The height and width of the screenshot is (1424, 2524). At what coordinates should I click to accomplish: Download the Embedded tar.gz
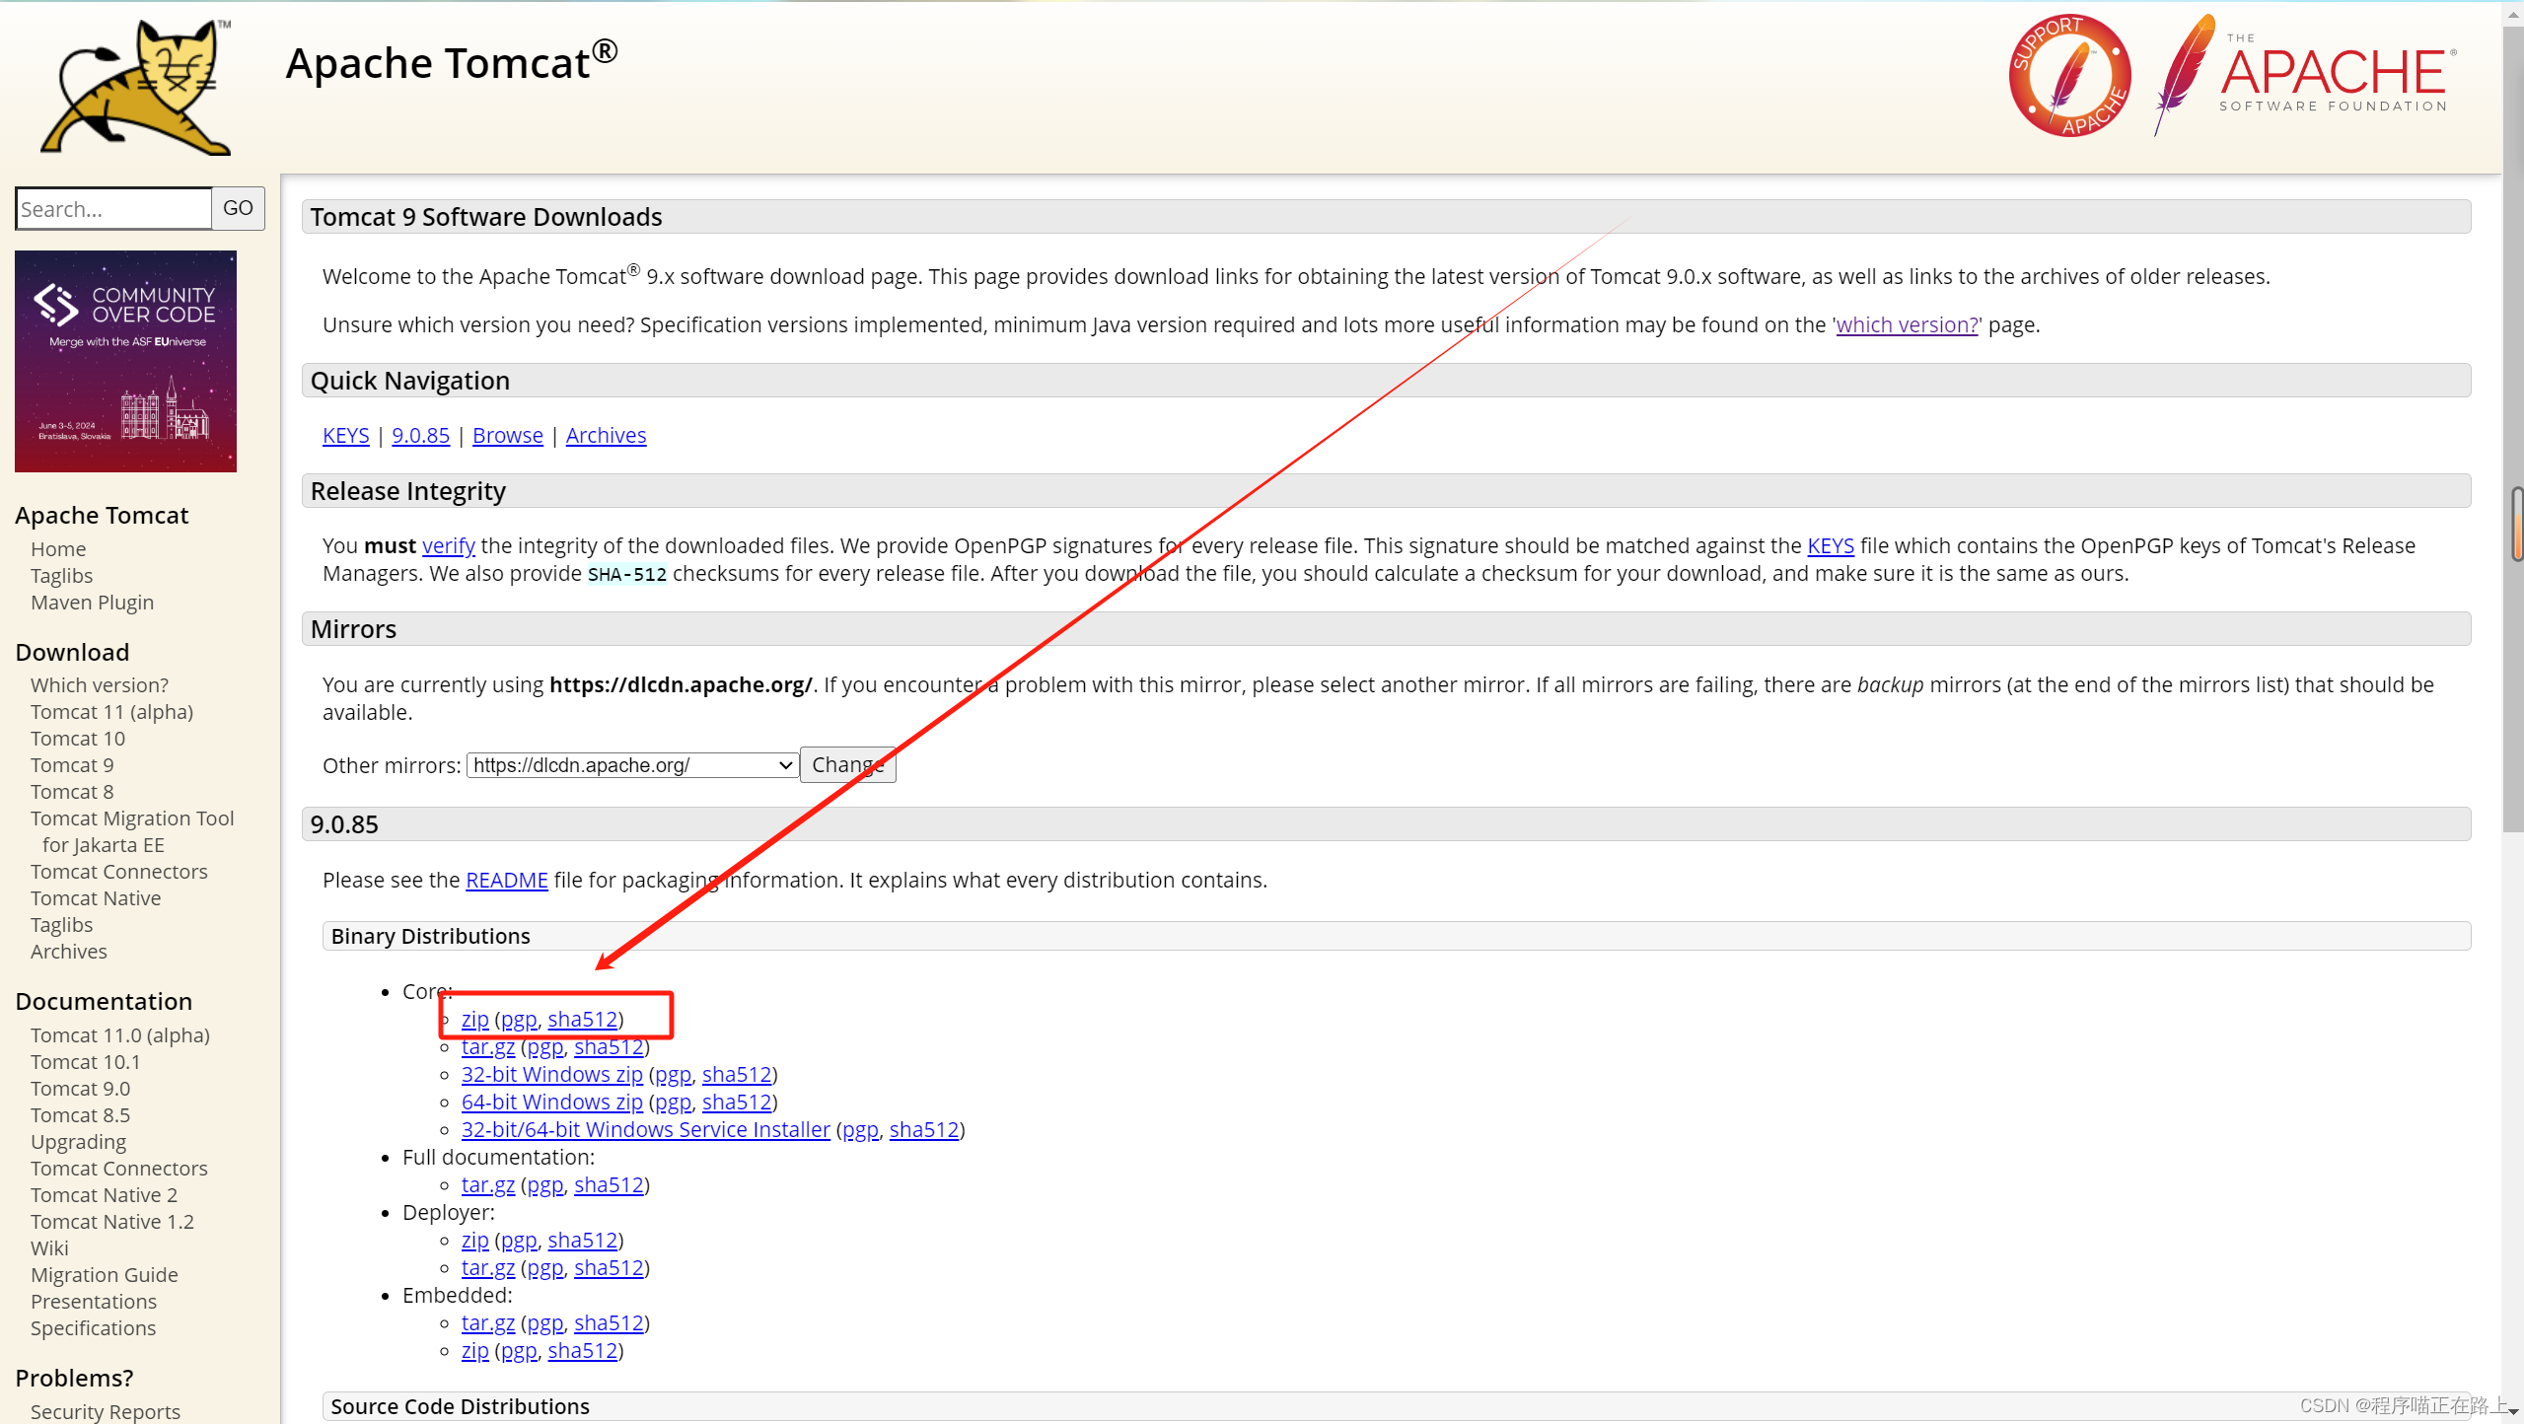tap(487, 1323)
